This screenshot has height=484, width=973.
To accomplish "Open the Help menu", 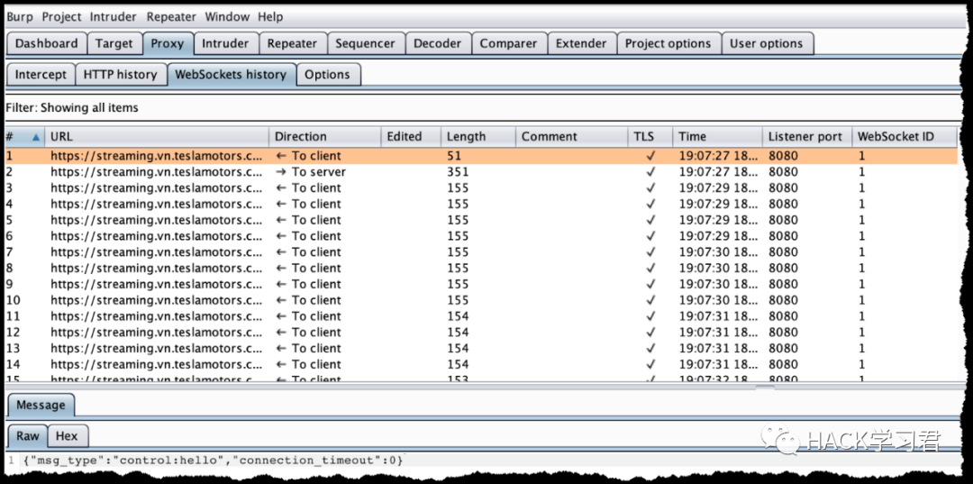I will tap(270, 17).
